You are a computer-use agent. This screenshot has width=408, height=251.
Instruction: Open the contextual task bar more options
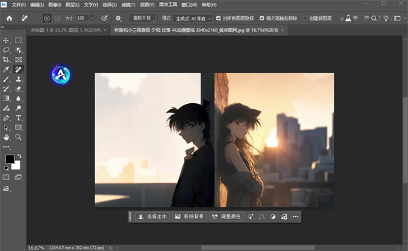pos(295,216)
